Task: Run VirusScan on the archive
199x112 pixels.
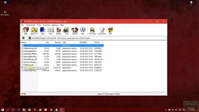Action: pyautogui.click(x=92, y=31)
